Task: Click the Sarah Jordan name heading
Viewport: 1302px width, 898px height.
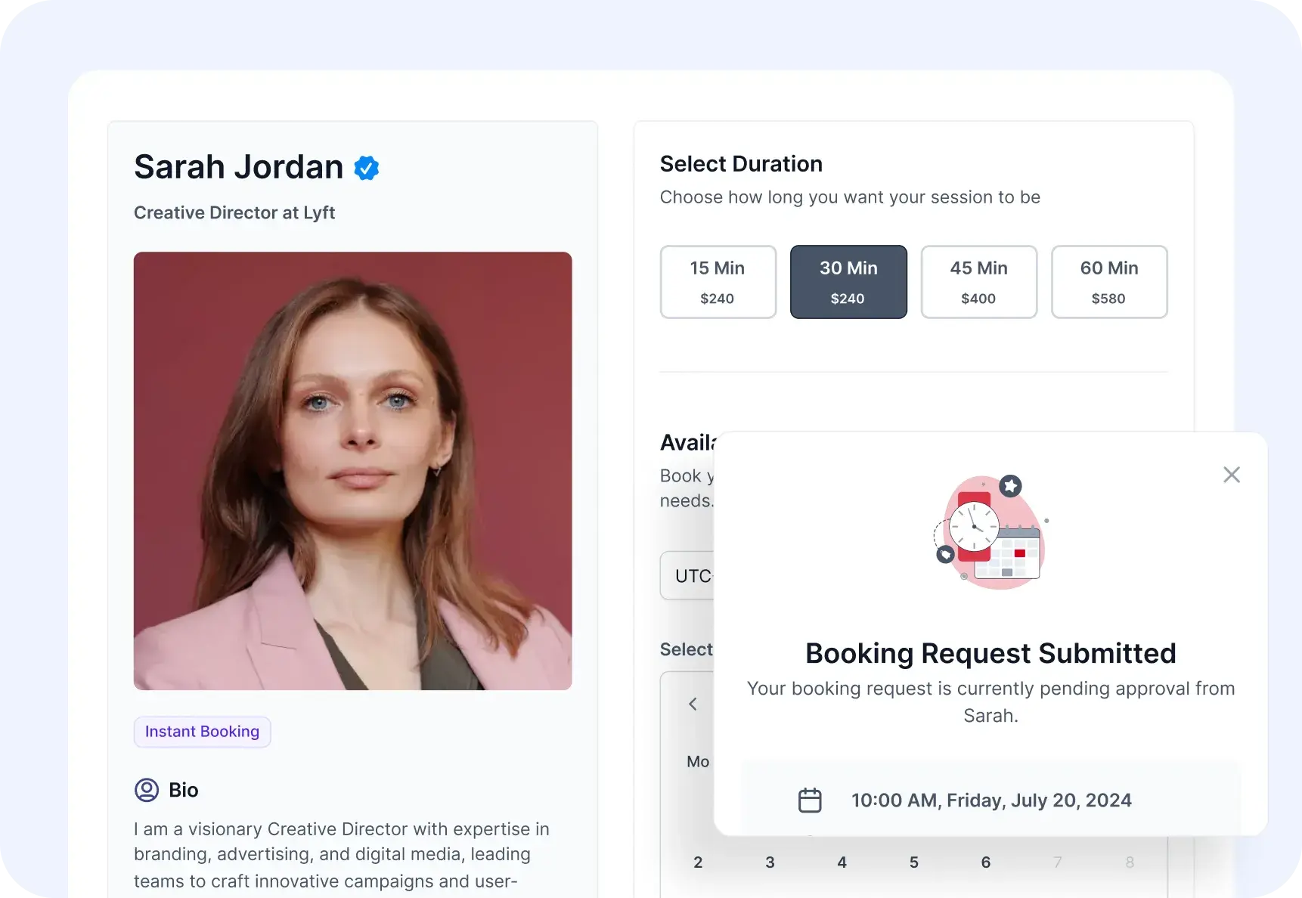Action: coord(238,167)
